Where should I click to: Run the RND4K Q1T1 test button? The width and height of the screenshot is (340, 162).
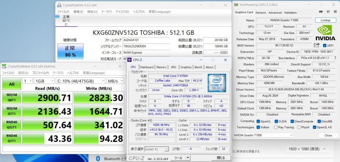pyautogui.click(x=12, y=138)
